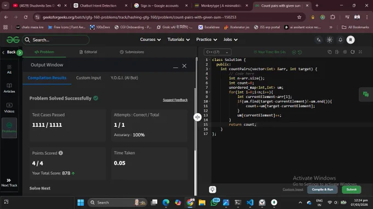Open the Monkeytype browser tab

[221, 5]
